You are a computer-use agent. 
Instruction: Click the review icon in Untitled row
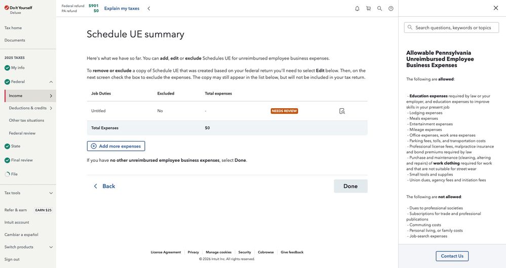pos(342,111)
